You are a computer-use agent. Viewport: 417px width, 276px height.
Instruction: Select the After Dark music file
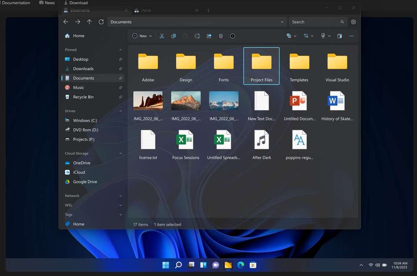click(262, 144)
